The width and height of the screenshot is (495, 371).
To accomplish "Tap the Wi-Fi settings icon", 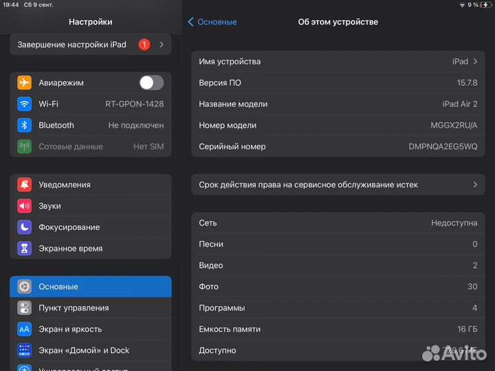I will (x=24, y=104).
